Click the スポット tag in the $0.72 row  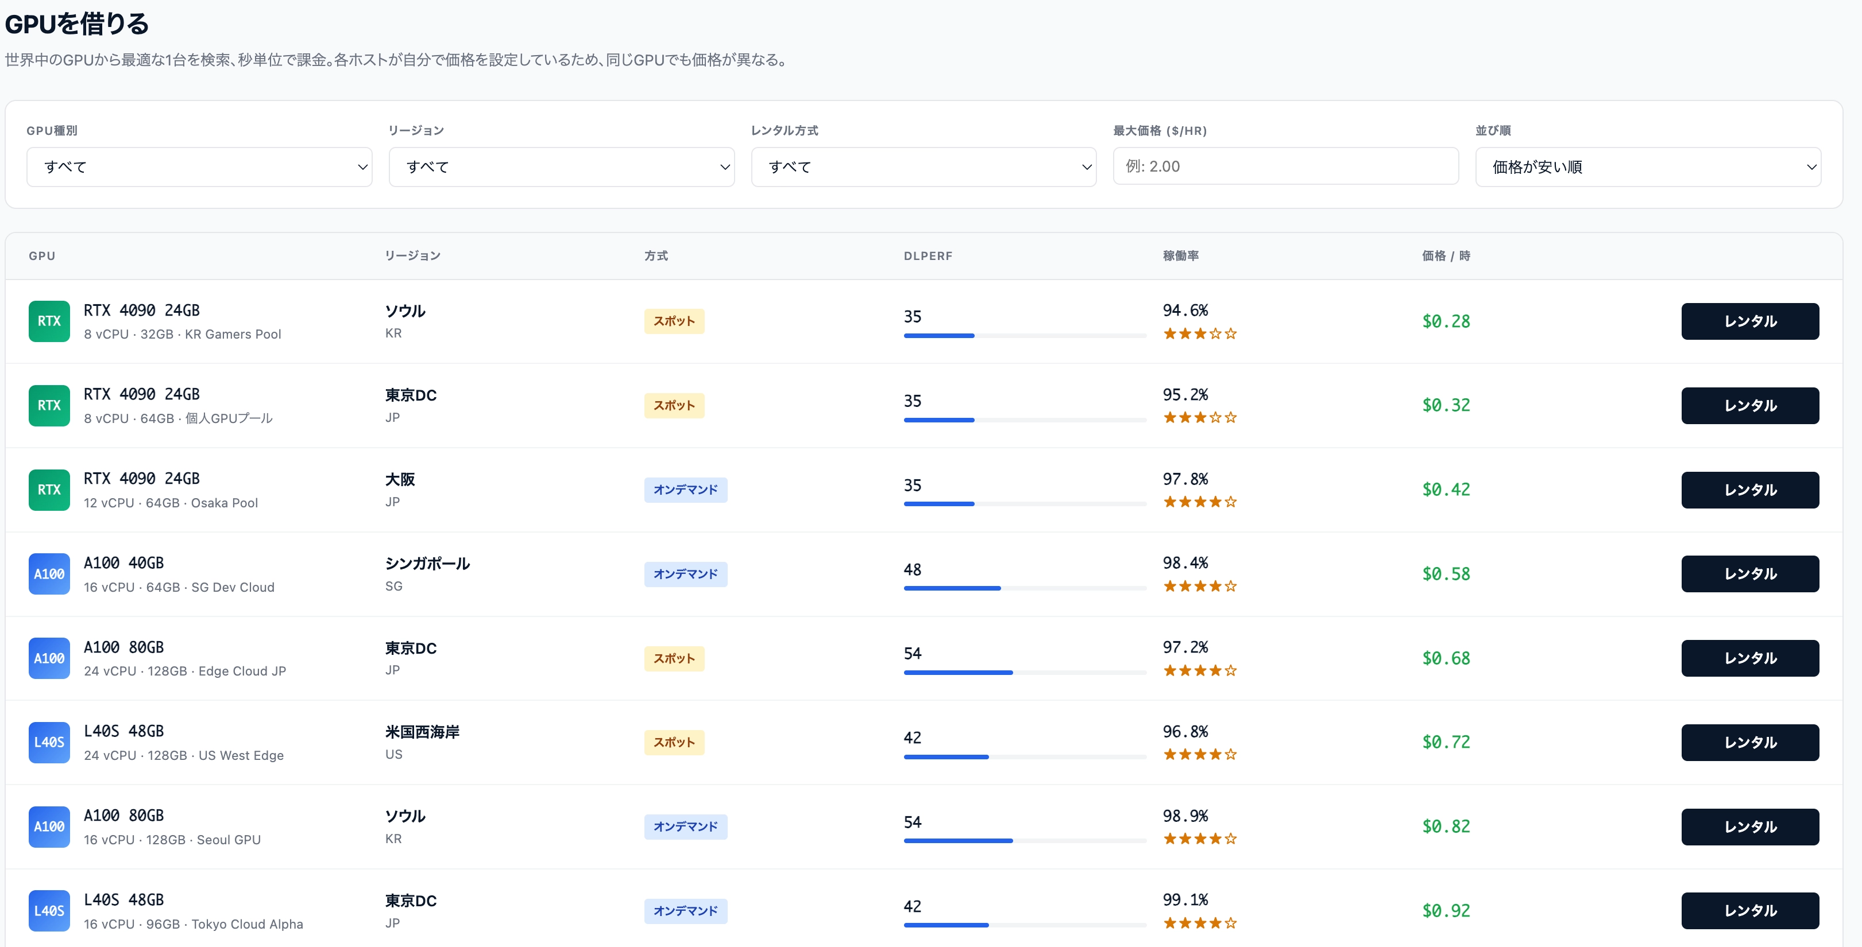point(674,743)
